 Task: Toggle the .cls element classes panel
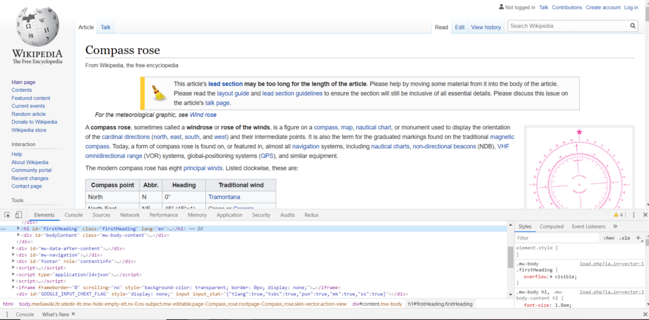[x=624, y=238]
